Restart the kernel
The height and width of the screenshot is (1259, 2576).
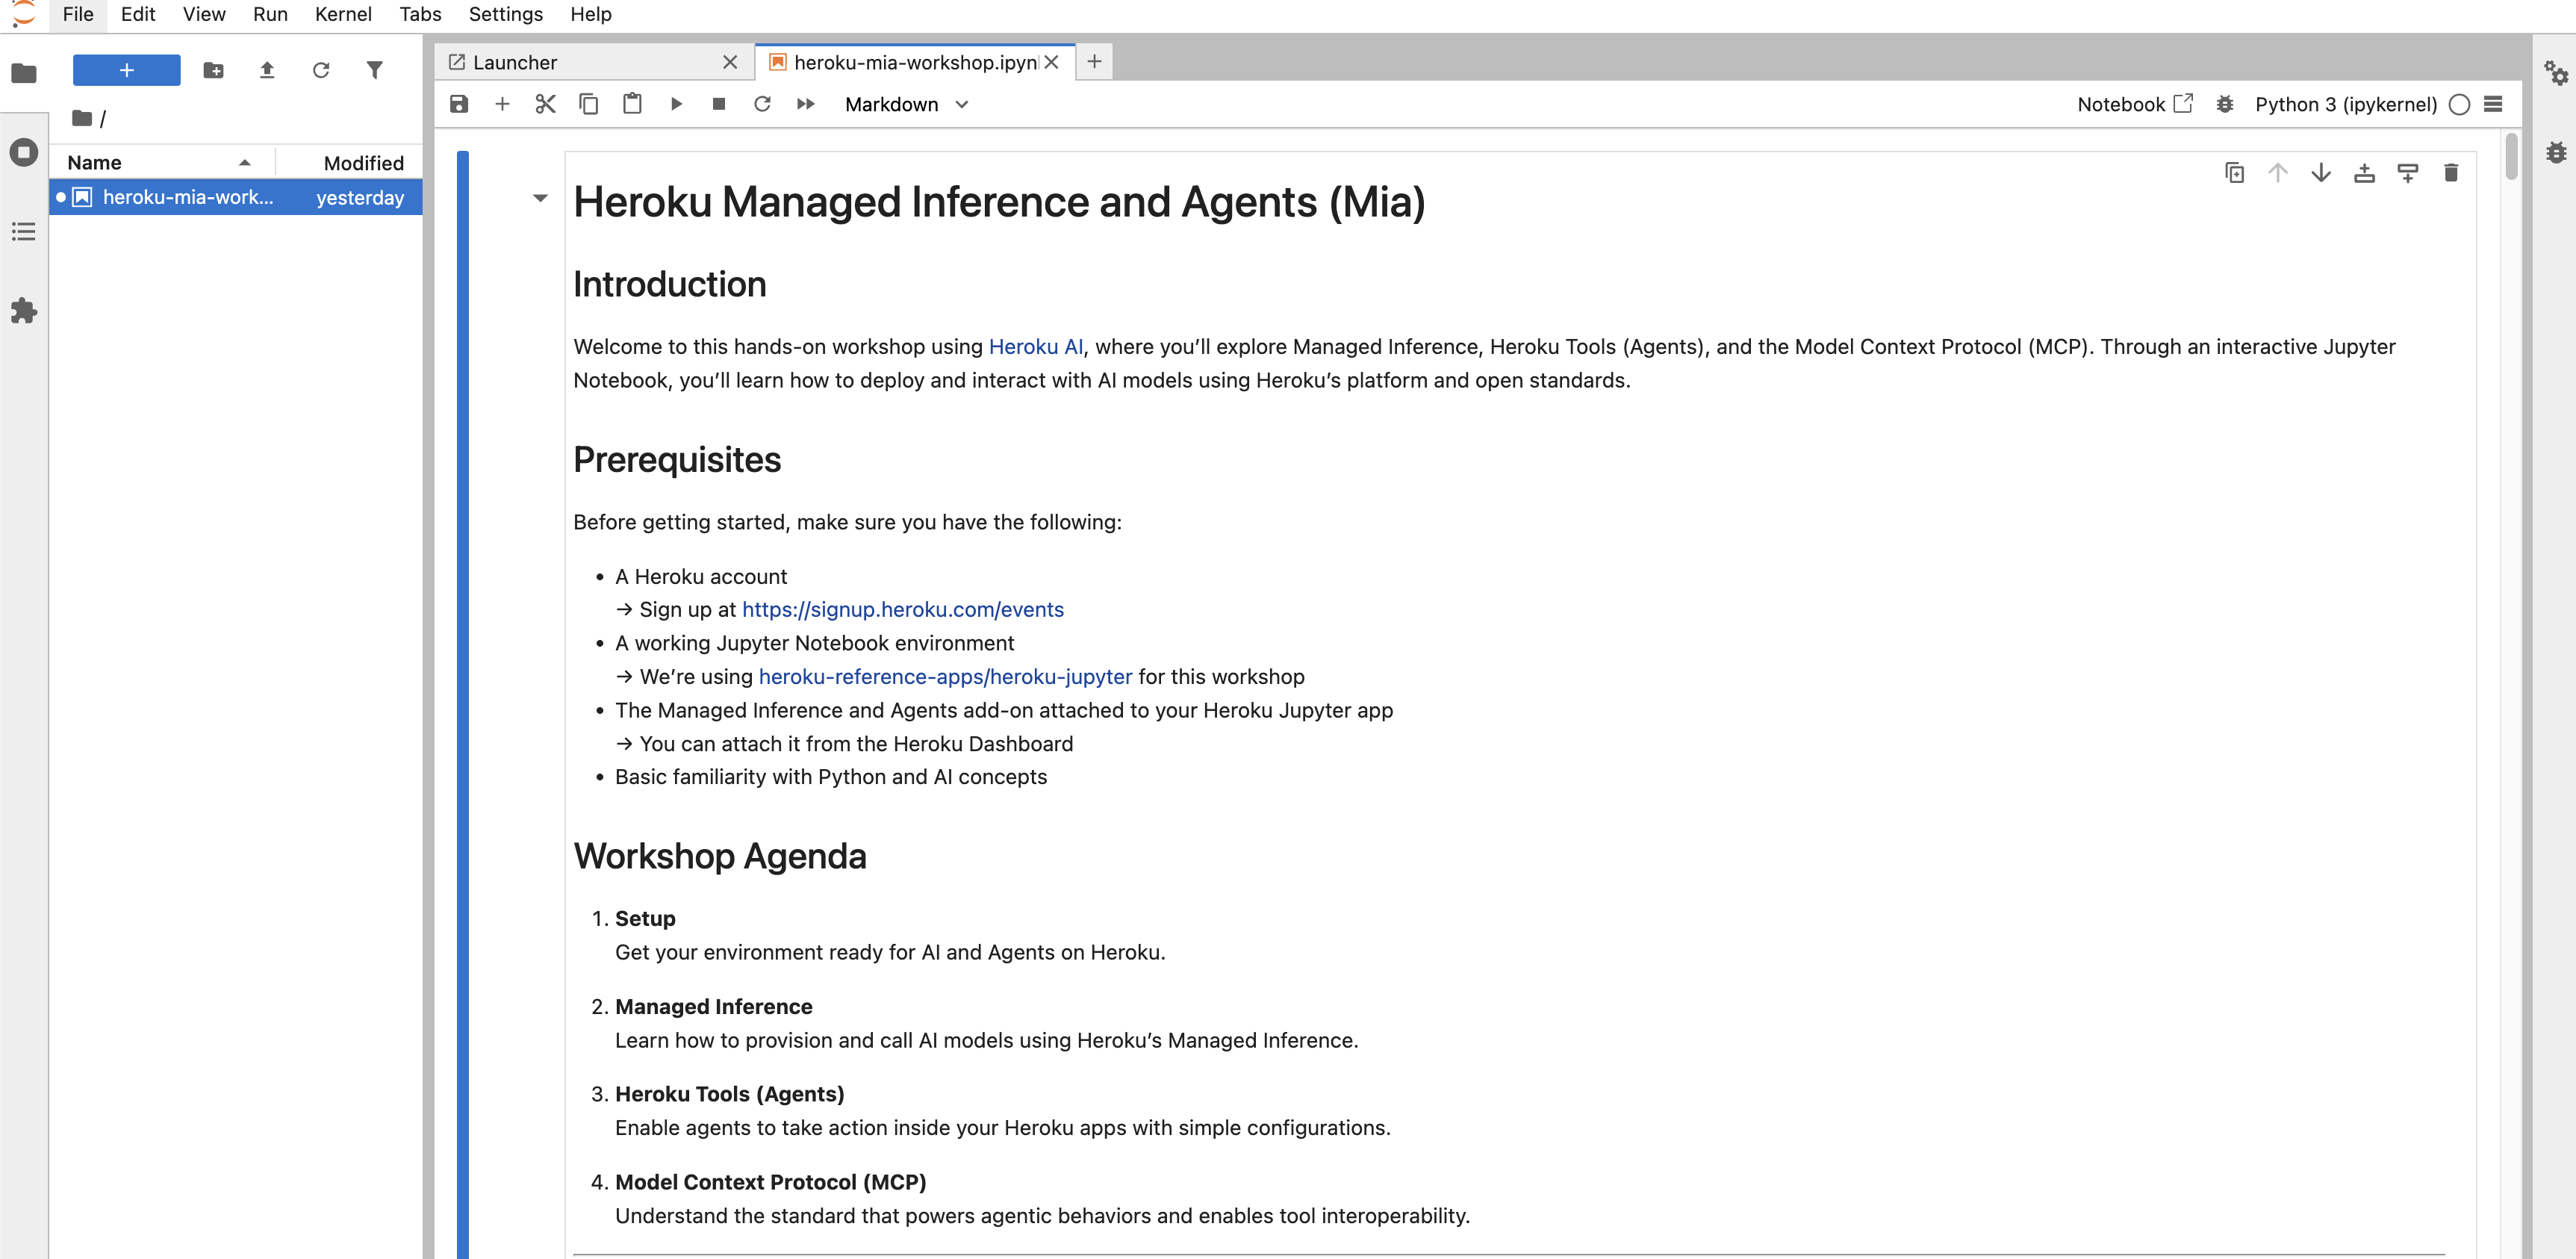pos(762,104)
